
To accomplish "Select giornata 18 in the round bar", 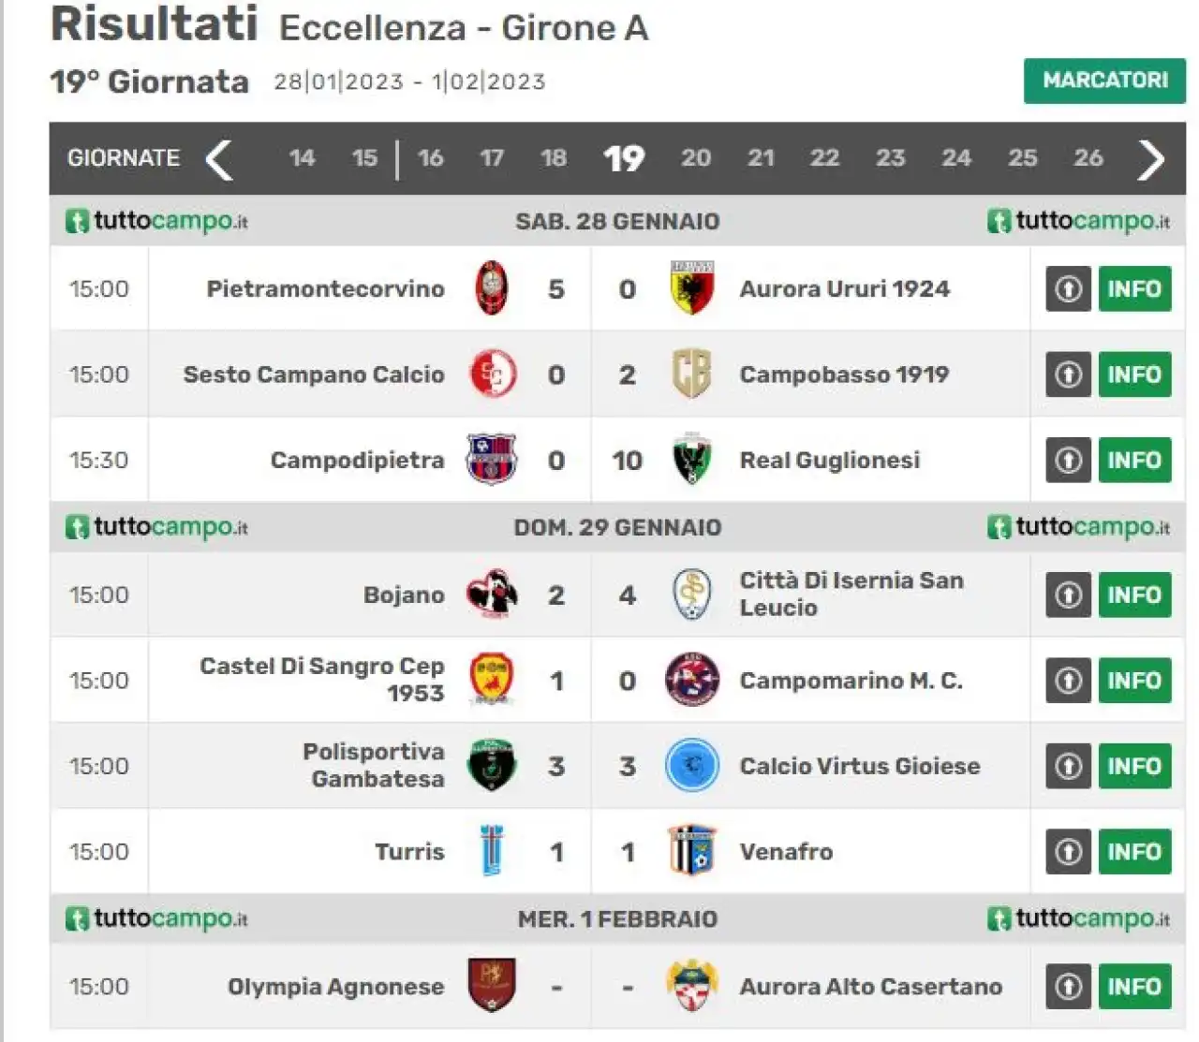I will (554, 157).
